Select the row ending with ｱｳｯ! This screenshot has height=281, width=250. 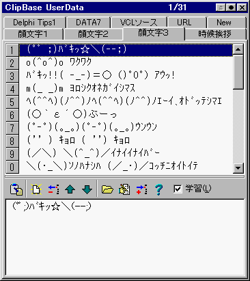[126, 76]
